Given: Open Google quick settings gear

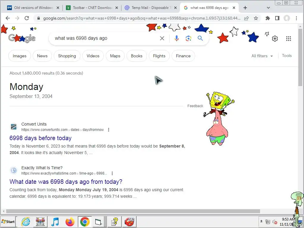Looking at the screenshot, I should click(x=275, y=39).
